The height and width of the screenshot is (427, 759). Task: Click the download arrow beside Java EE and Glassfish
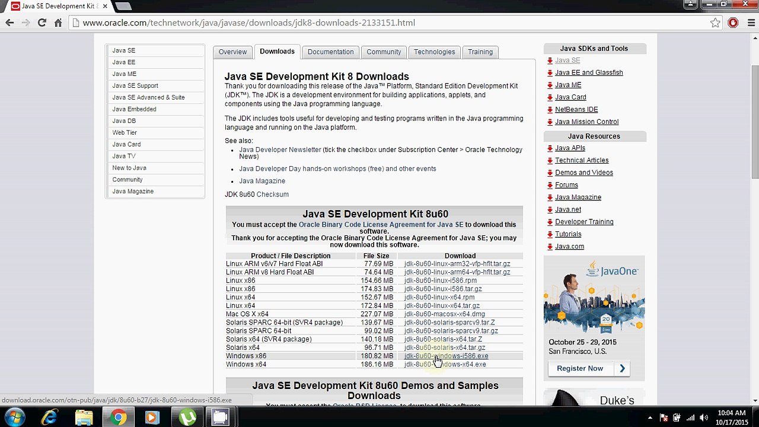550,73
